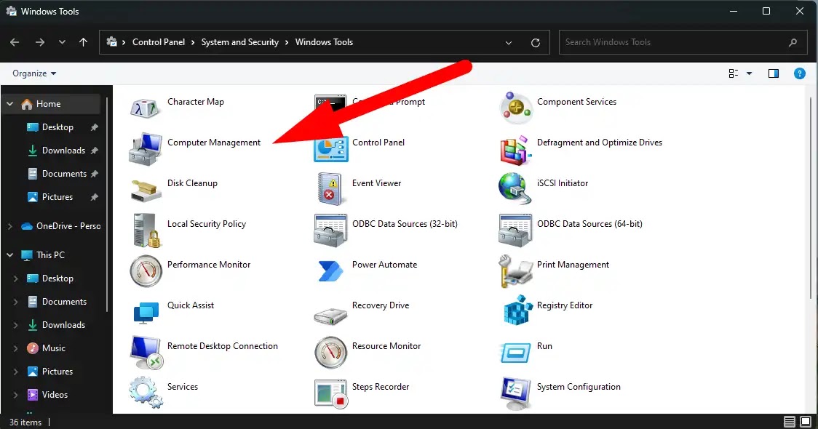Viewport: 818px width, 429px height.
Task: Select the Registry Editor label text
Action: [565, 305]
